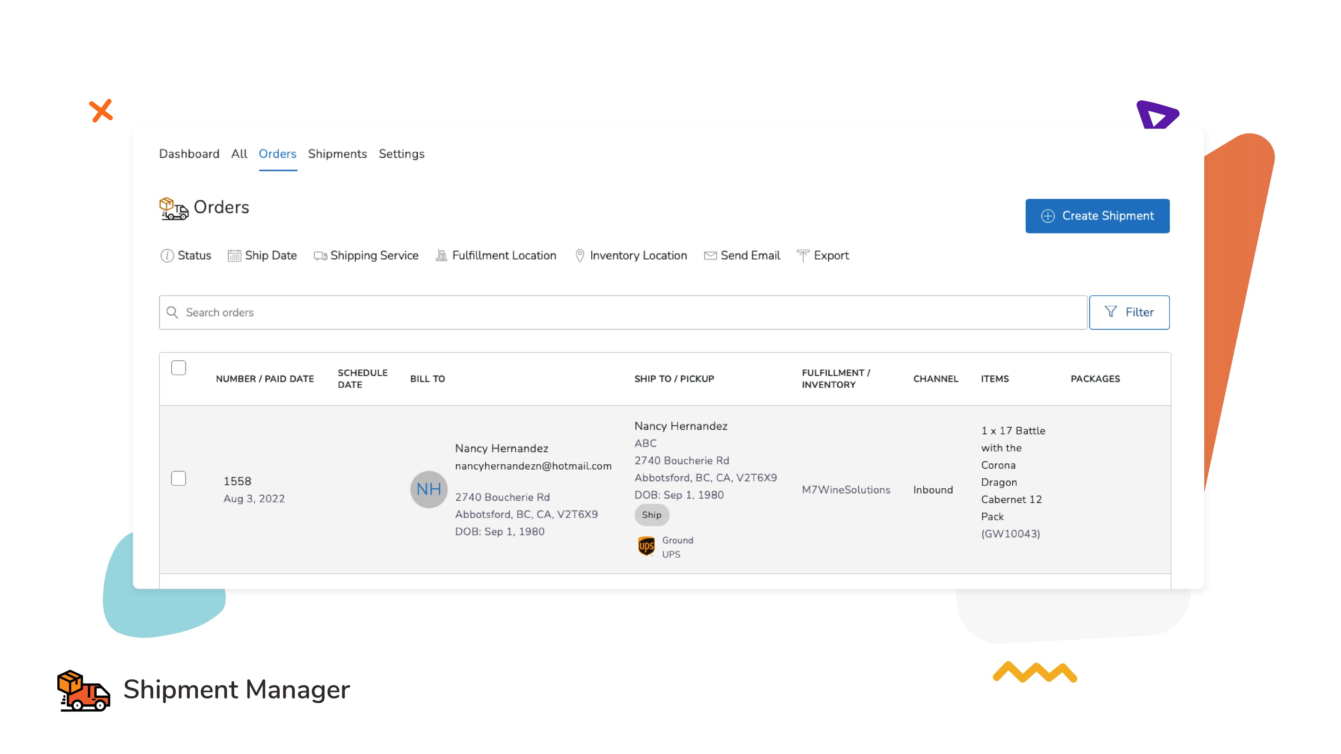This screenshot has height=754, width=1341.
Task: Check the box for order 1558
Action: coord(178,478)
